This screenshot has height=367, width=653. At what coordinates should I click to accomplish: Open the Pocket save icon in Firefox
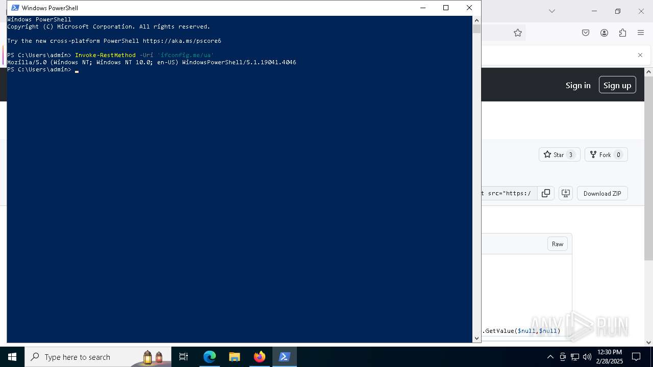click(586, 33)
